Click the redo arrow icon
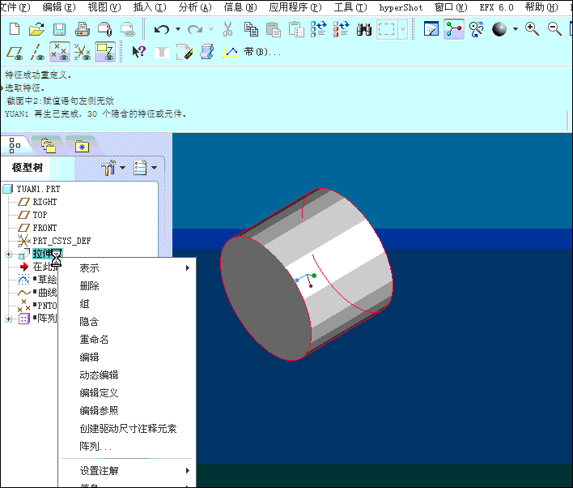This screenshot has height=488, width=573. pos(195,29)
